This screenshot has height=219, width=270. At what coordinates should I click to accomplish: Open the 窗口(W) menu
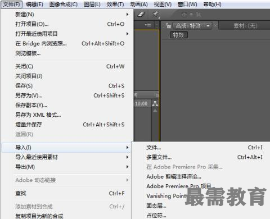tap(187, 4)
